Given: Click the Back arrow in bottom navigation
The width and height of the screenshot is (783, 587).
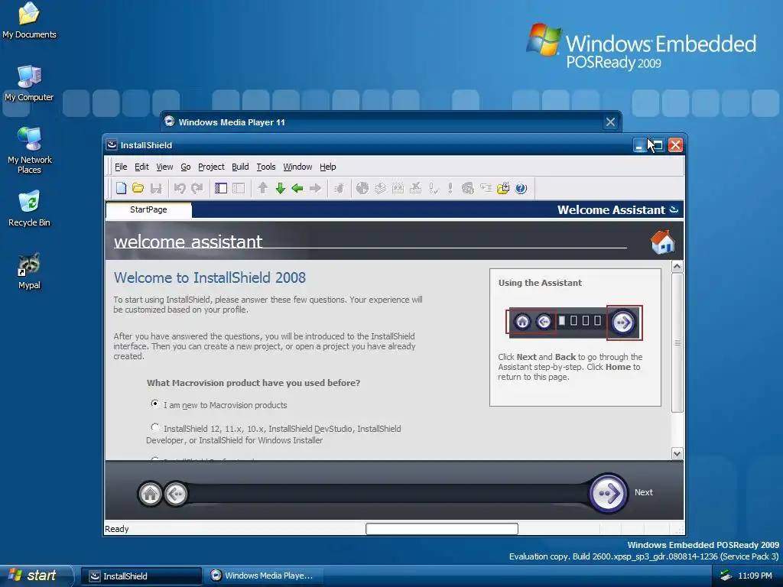Looking at the screenshot, I should [x=176, y=495].
